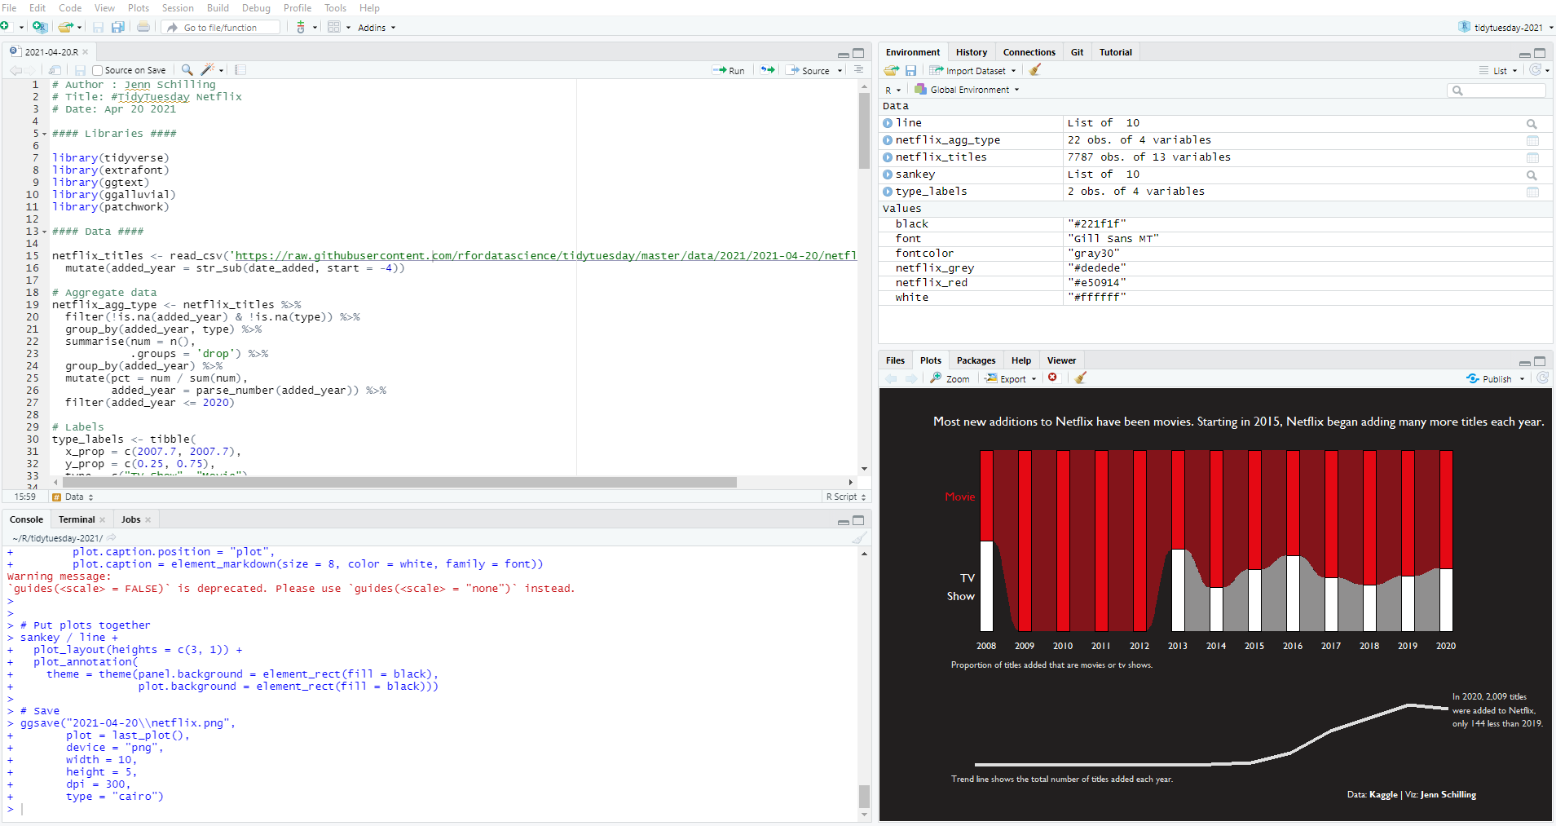This screenshot has height=826, width=1556.
Task: Expand the netflix_titles data object
Action: pos(888,157)
